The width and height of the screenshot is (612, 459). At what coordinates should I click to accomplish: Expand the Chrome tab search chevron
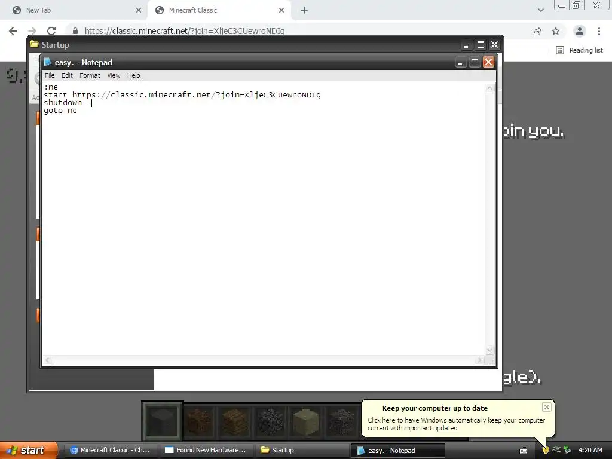540,11
